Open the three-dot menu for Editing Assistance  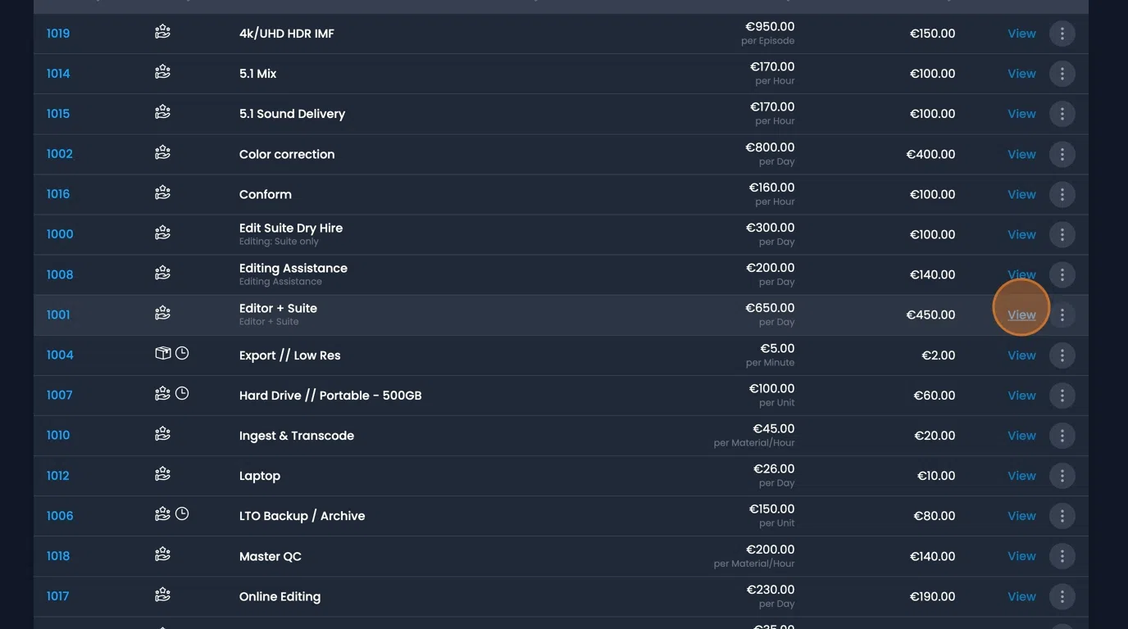click(1062, 274)
